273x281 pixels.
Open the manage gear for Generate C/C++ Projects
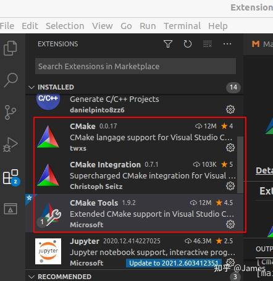(230, 109)
